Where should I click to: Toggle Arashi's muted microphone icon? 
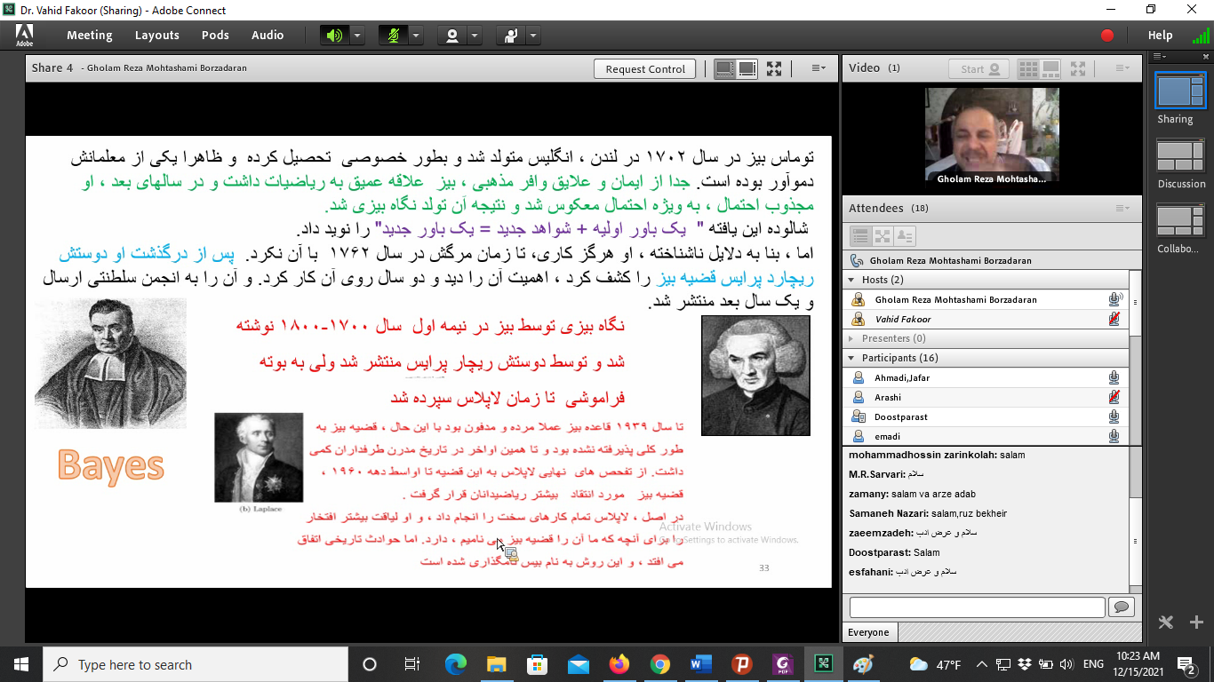coord(1112,397)
